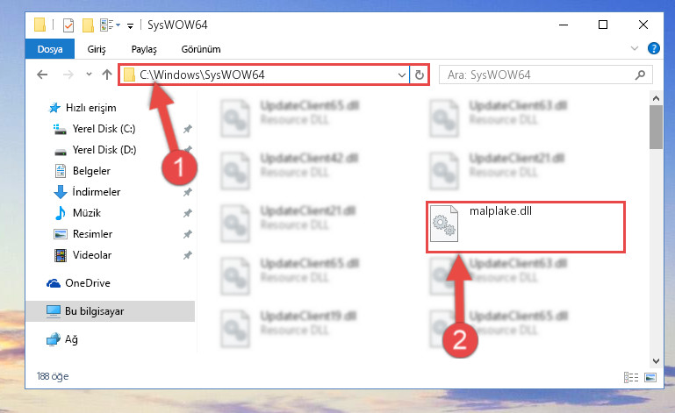This screenshot has height=413, width=675.
Task: Open address bar history dropdown
Action: (x=402, y=75)
